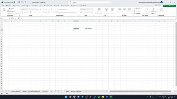Expand the formula bar chevron
The width and height of the screenshot is (177, 99).
point(175,18)
